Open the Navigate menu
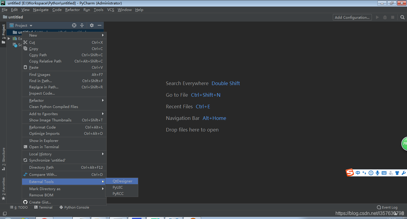The height and width of the screenshot is (219, 407). pos(41,10)
